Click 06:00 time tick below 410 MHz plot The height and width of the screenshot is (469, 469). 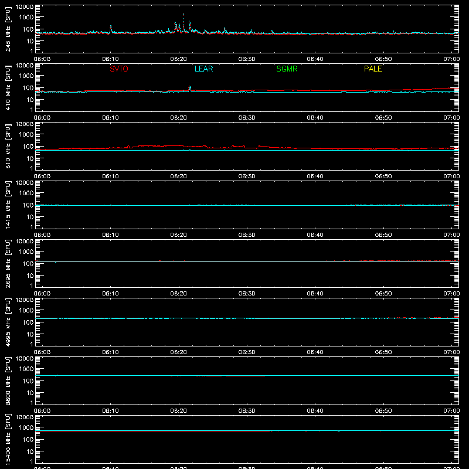42,118
